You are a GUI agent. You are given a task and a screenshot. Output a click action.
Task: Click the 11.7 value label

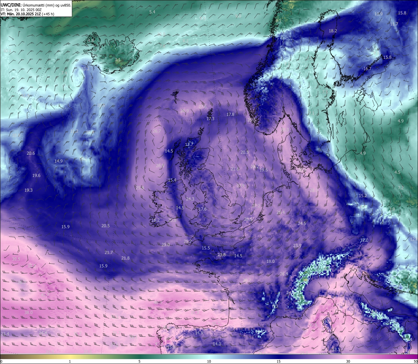click(x=394, y=24)
